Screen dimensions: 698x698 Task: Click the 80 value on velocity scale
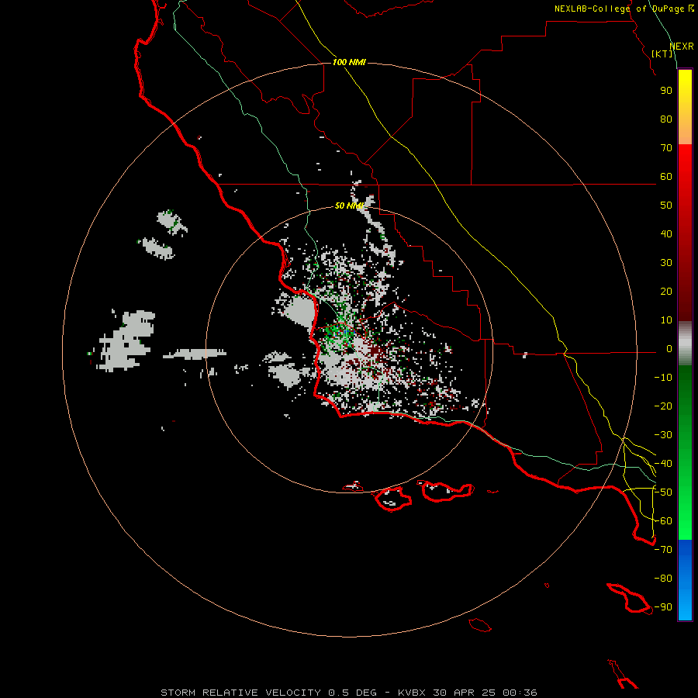click(666, 119)
